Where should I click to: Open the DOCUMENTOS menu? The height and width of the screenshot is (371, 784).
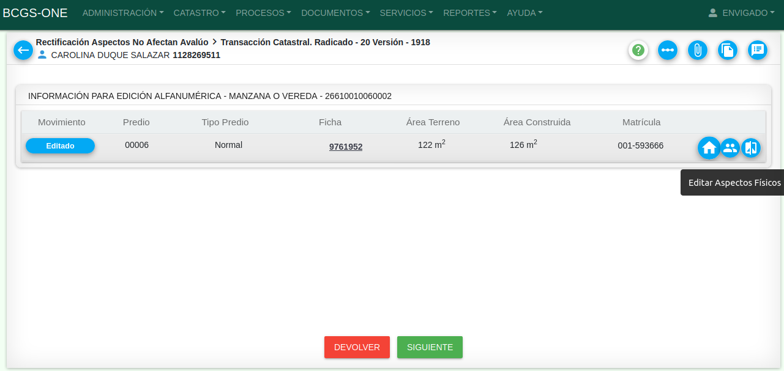pos(335,13)
